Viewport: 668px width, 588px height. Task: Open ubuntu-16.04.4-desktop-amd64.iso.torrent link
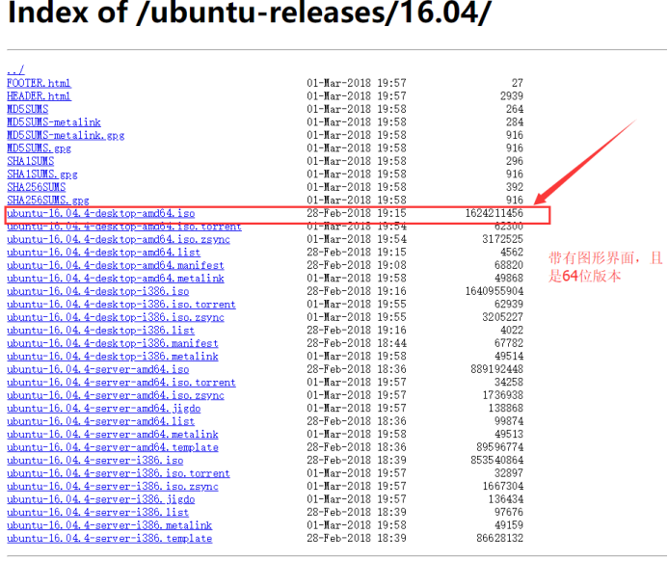124,226
